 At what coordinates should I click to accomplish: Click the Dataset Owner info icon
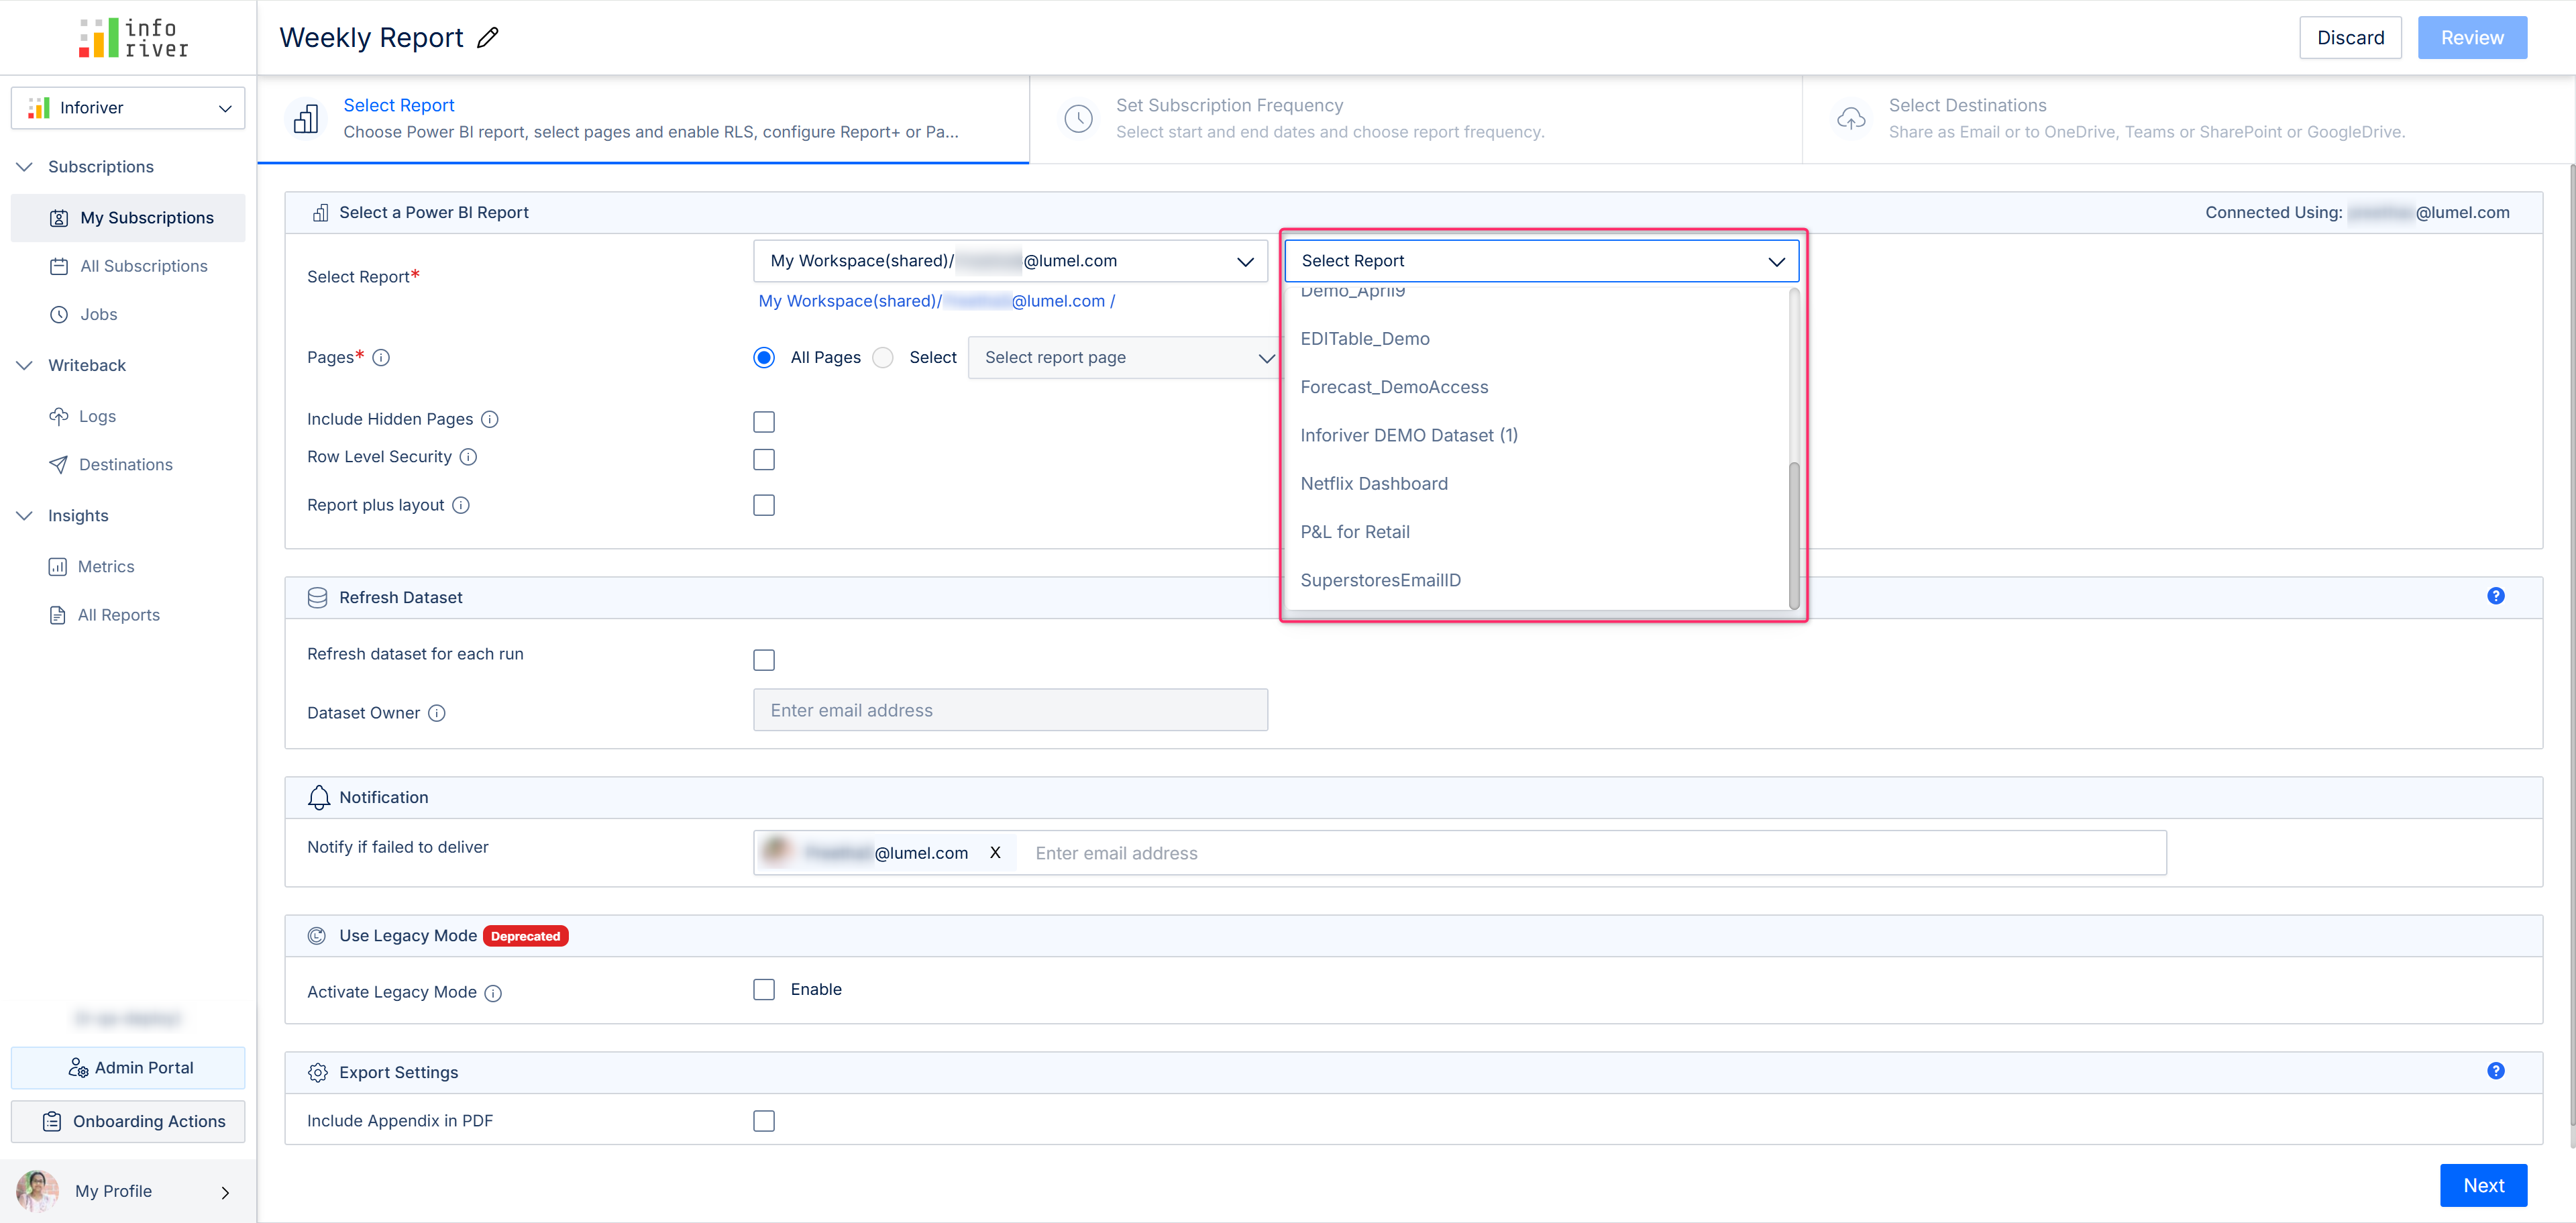pyautogui.click(x=437, y=713)
